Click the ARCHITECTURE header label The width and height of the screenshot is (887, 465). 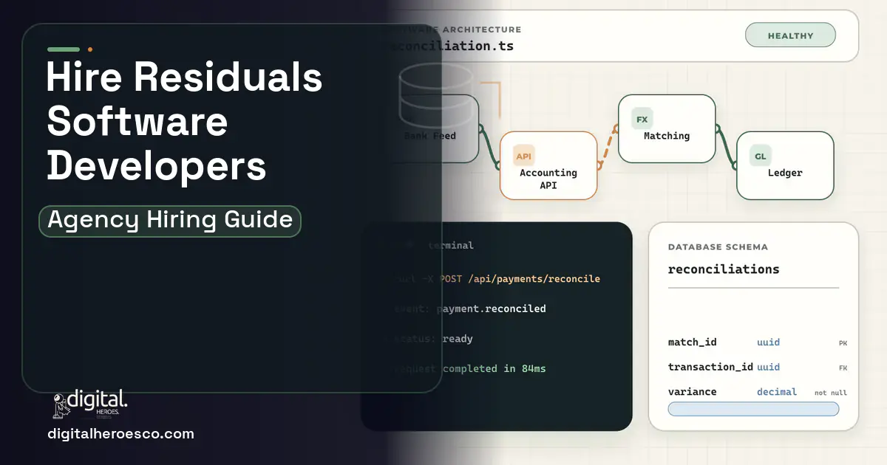pyautogui.click(x=482, y=30)
